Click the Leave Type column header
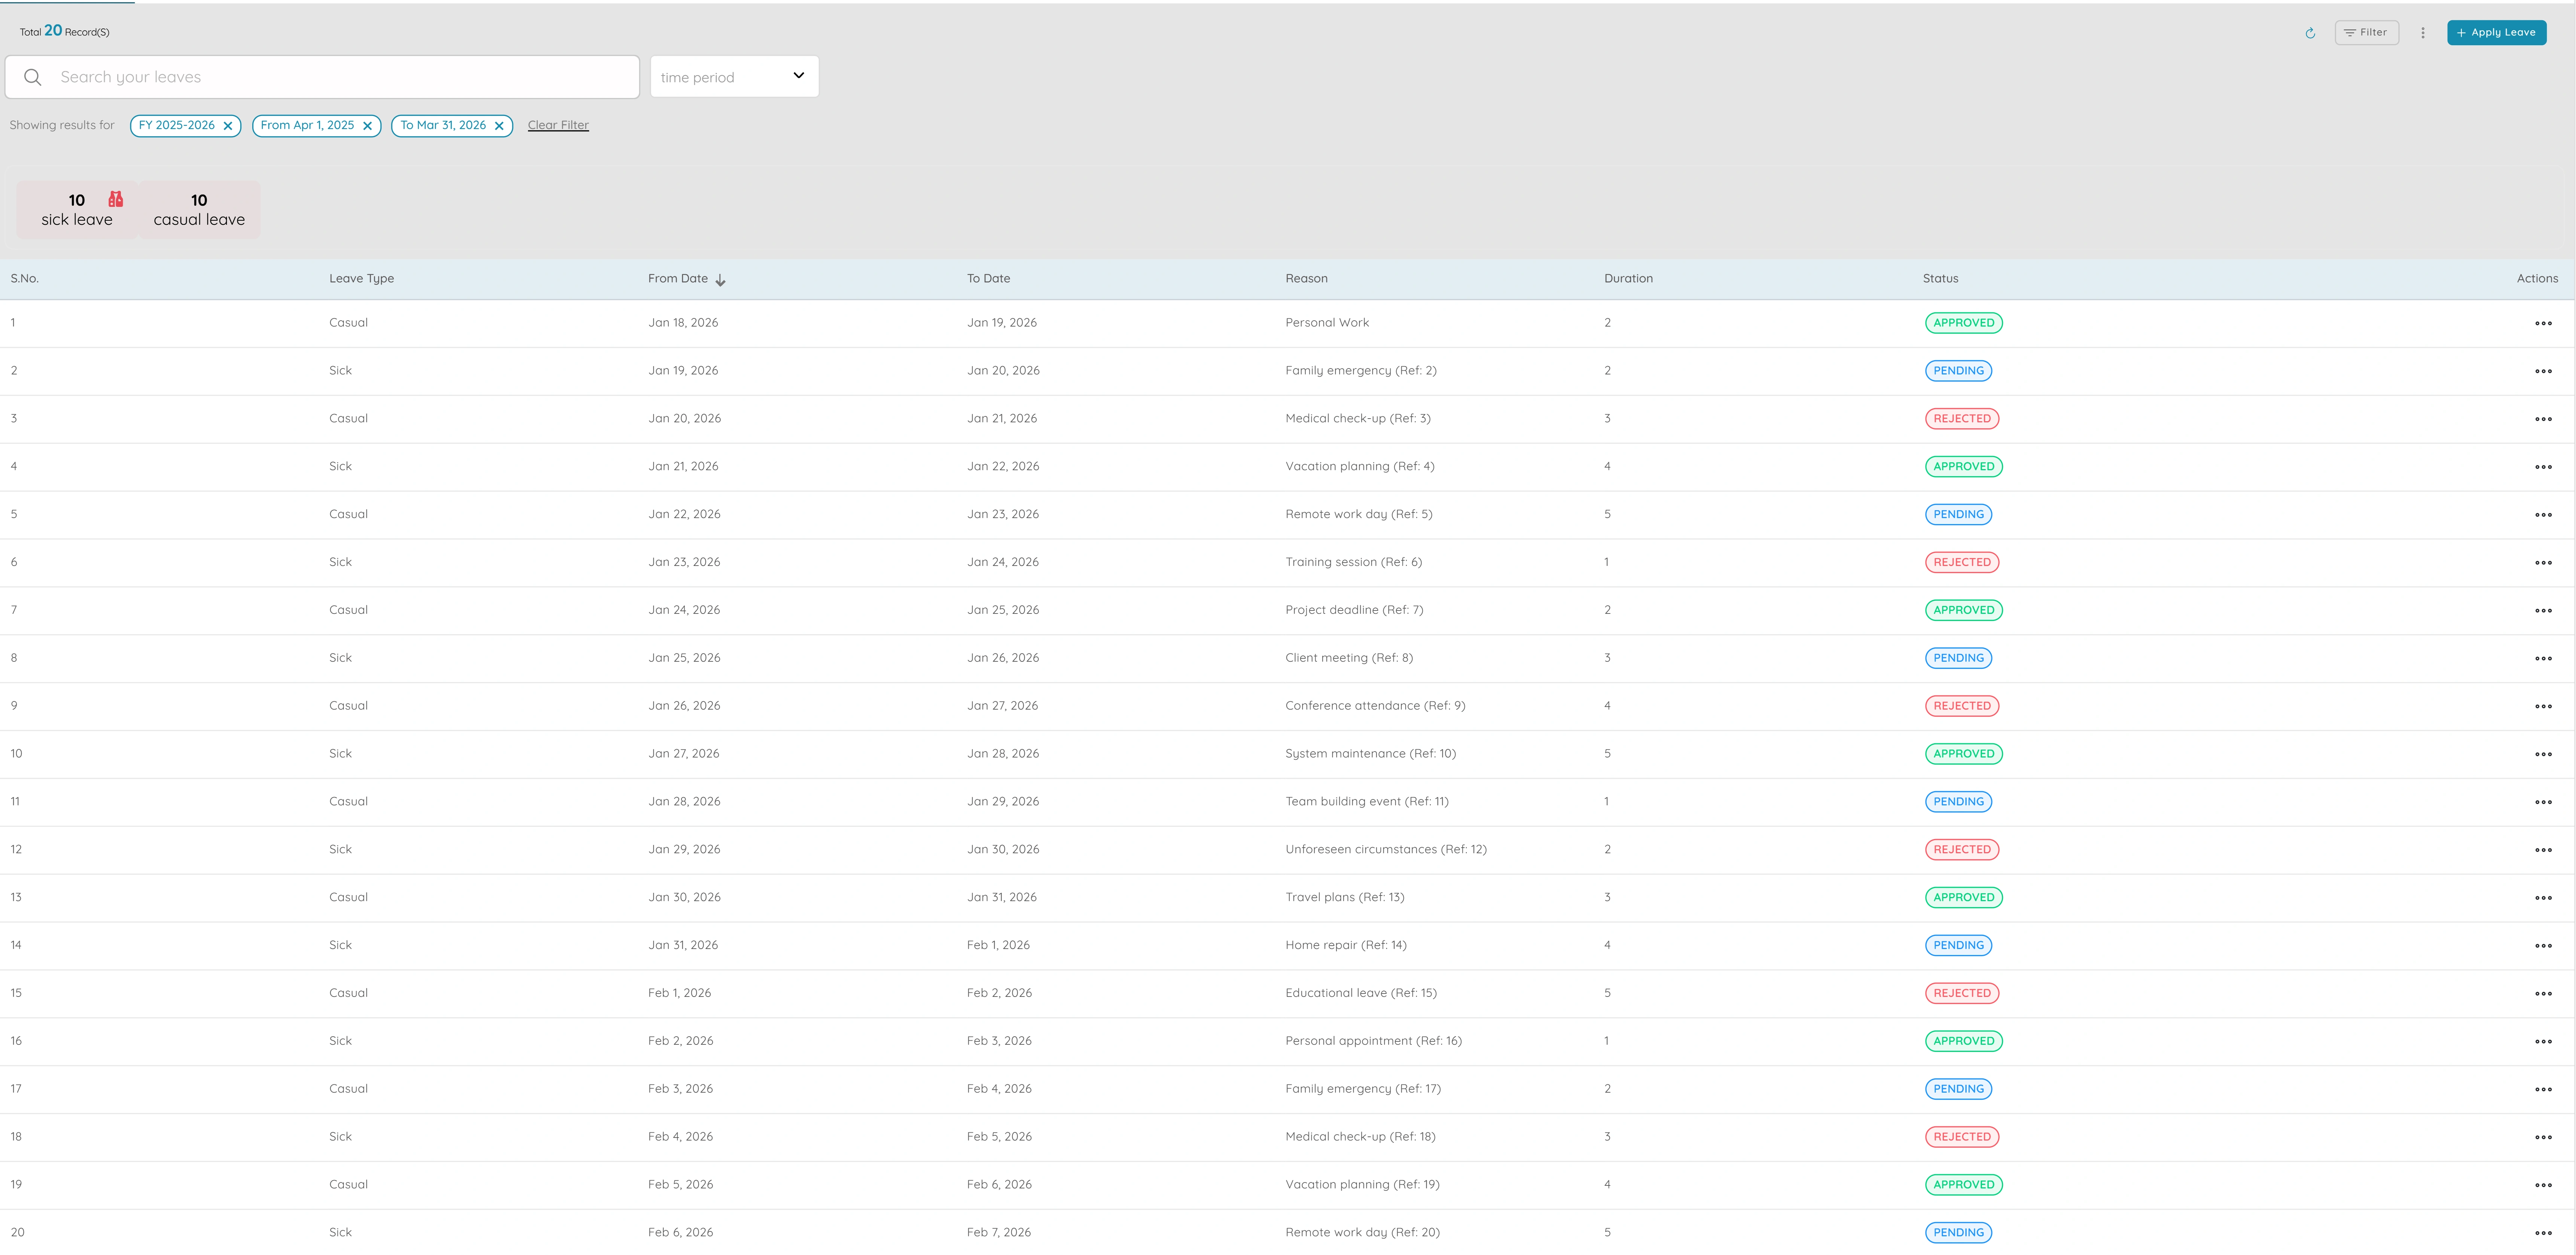The image size is (2576, 1255). coord(361,279)
